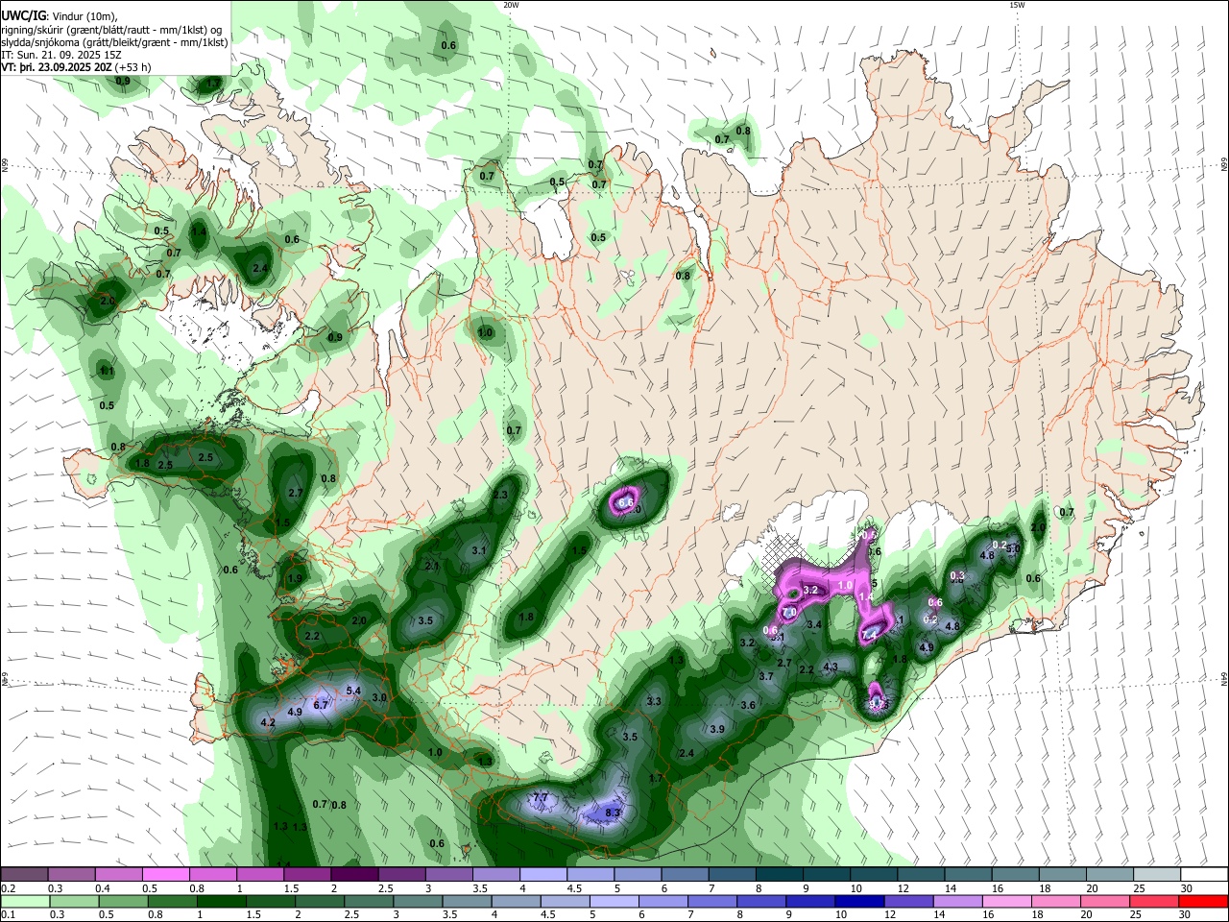Click the 'UWC/IG: Vindur (10m)' title line
This screenshot has height=922, width=1229.
click(59, 16)
